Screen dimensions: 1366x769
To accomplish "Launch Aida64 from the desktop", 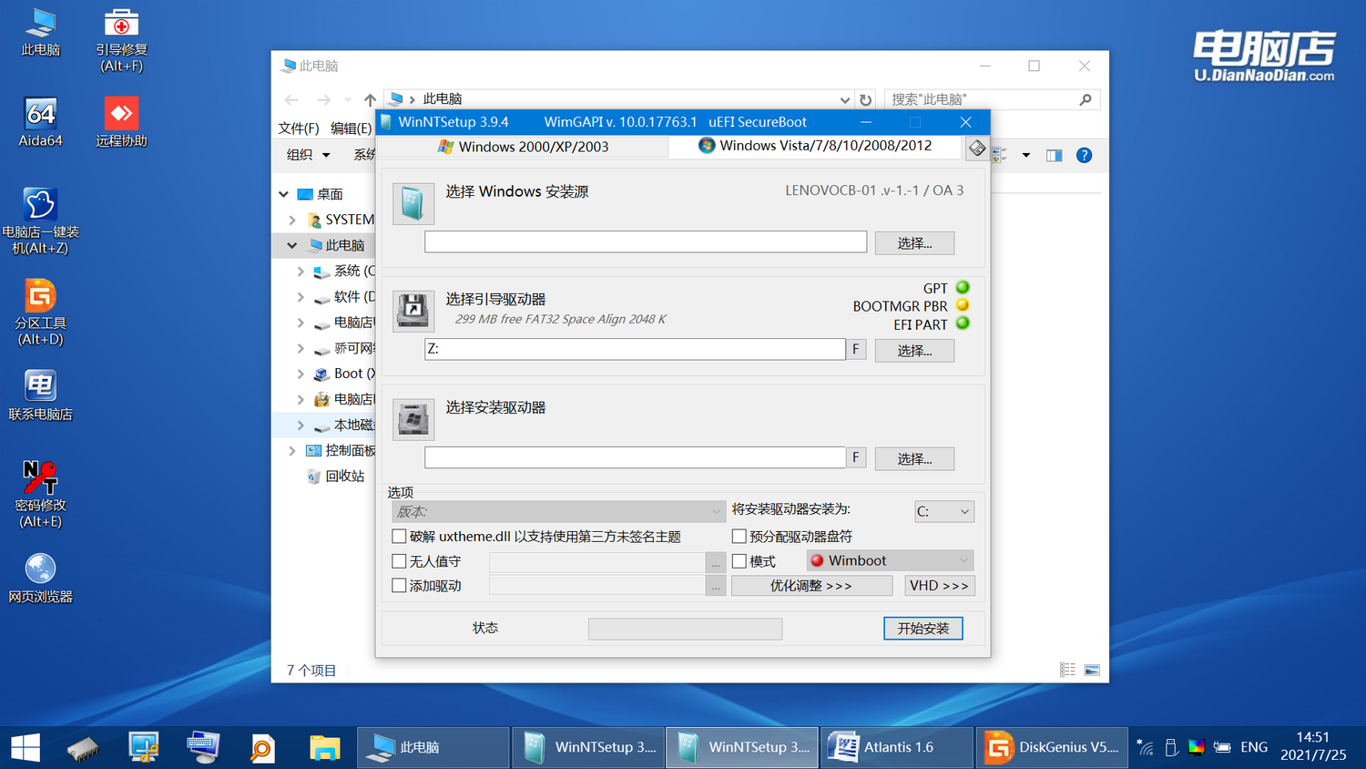I will pos(40,122).
